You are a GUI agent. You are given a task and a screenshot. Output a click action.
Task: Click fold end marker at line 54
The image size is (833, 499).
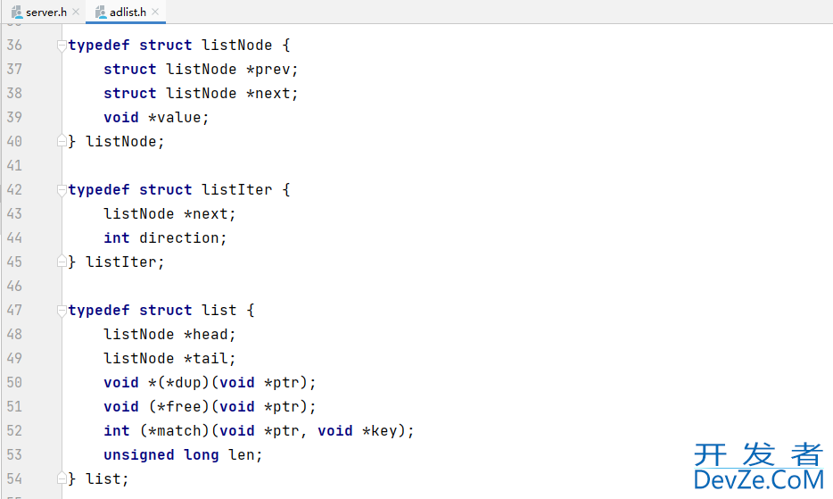(x=62, y=478)
